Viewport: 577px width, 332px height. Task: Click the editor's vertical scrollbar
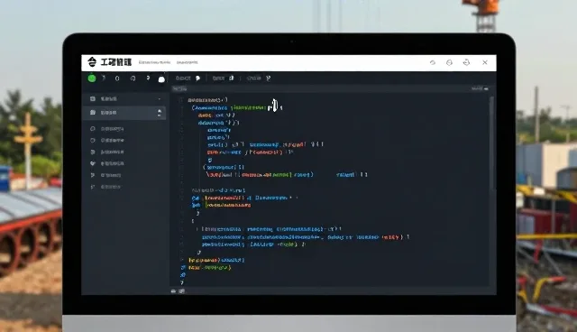tap(491, 143)
